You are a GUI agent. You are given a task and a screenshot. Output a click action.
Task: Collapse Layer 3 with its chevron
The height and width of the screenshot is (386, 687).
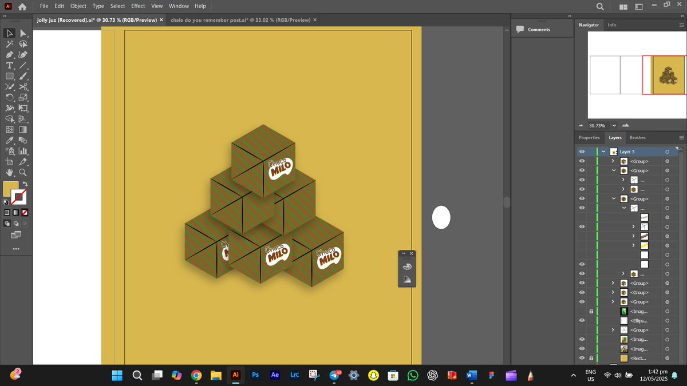(603, 152)
